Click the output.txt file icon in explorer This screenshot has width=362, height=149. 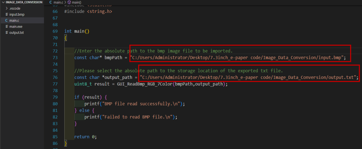(7, 32)
